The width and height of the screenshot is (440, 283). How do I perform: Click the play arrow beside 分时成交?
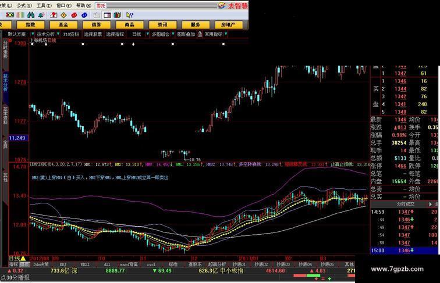pos(431,205)
